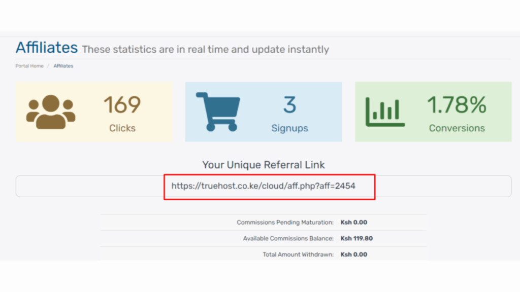
Task: Click the people group icon in Clicks card
Action: pos(50,112)
